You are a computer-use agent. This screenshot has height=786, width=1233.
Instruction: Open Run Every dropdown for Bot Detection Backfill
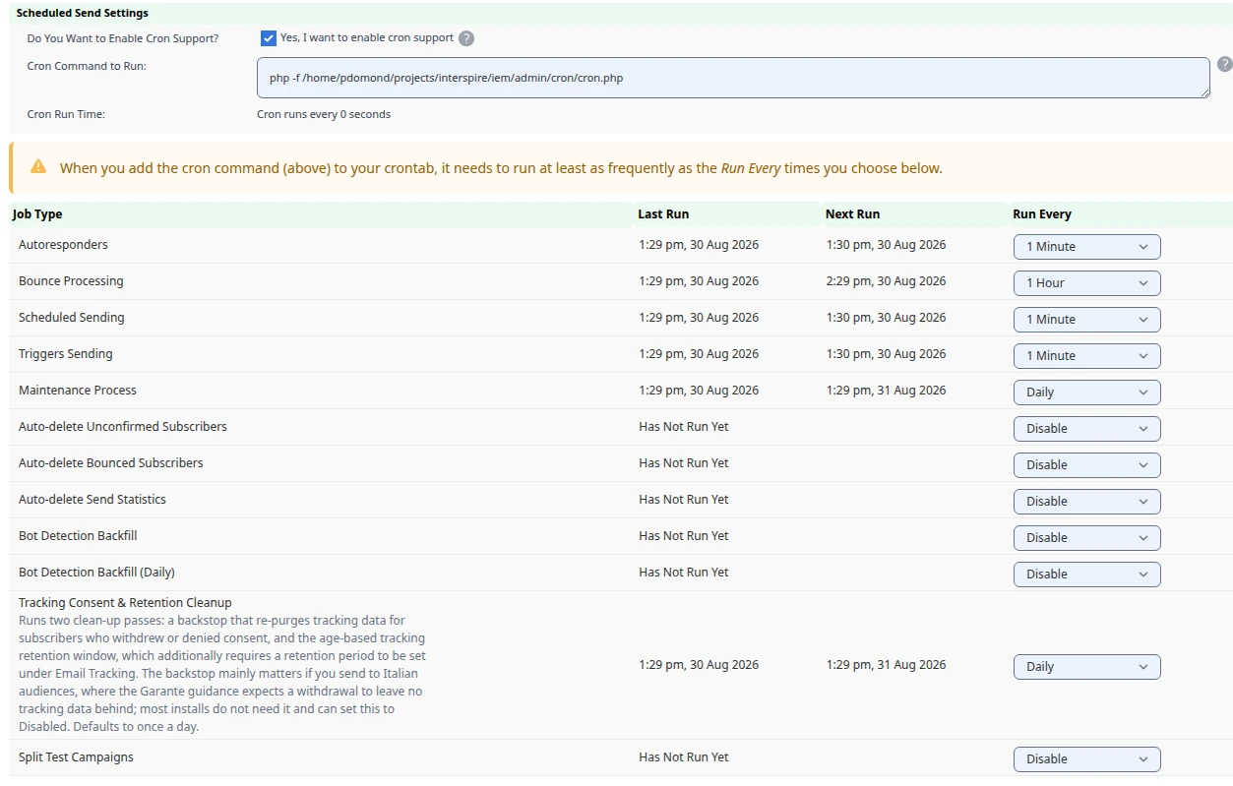click(x=1086, y=538)
